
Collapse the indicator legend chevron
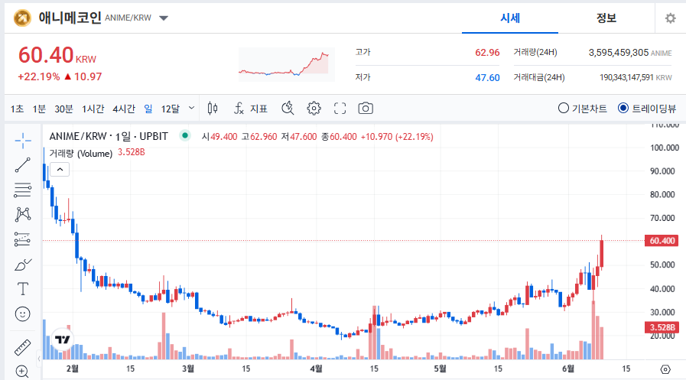point(60,169)
